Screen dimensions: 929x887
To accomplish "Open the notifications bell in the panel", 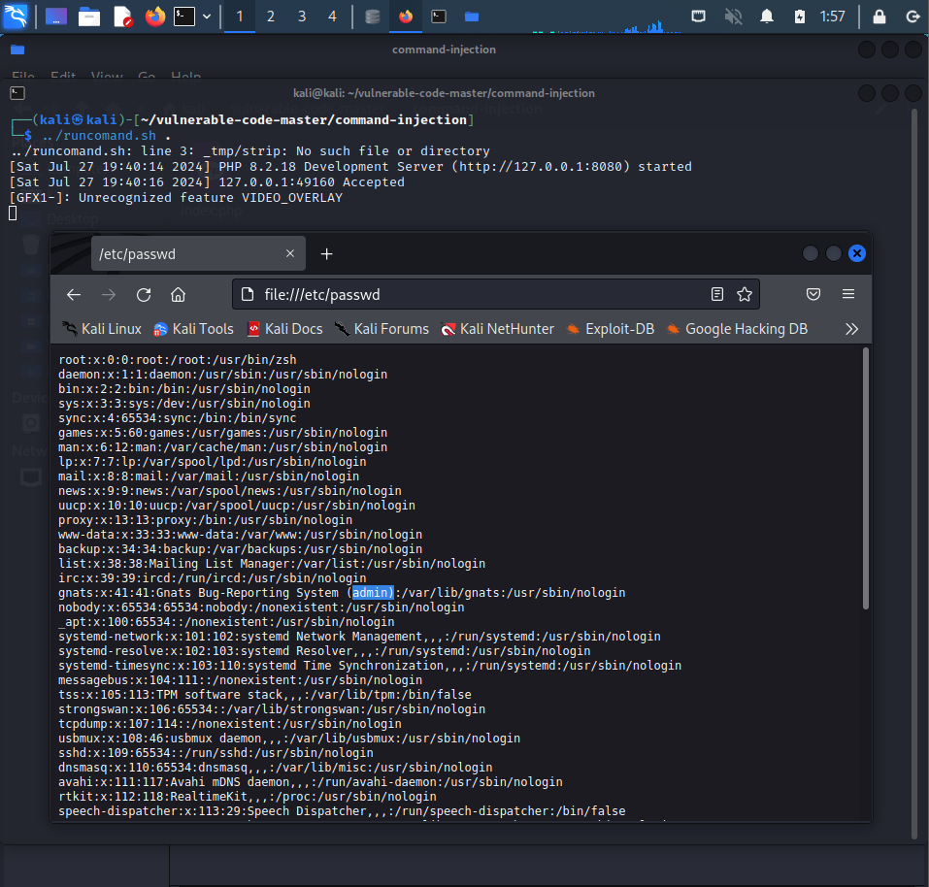I will (767, 16).
